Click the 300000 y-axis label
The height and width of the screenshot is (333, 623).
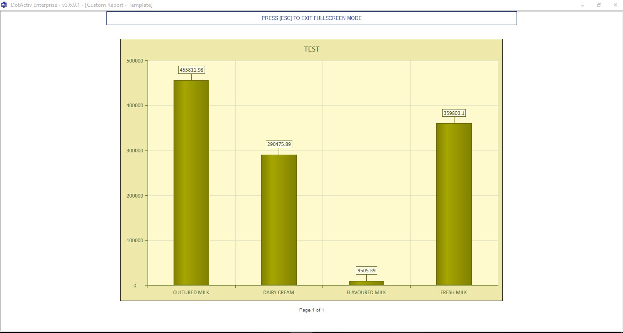135,151
